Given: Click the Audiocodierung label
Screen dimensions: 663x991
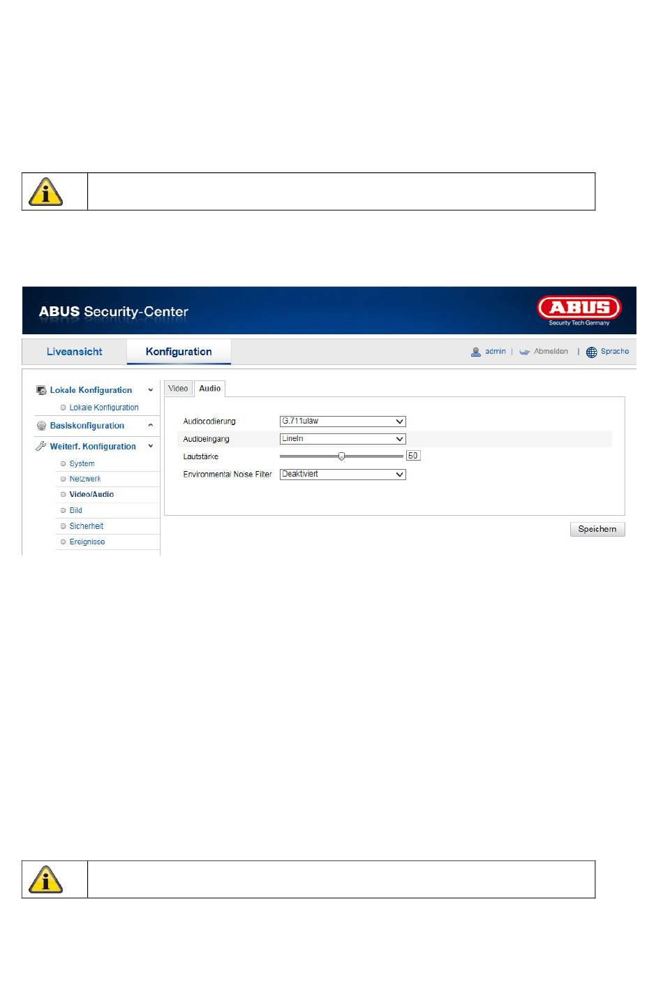Looking at the screenshot, I should pyautogui.click(x=209, y=422).
